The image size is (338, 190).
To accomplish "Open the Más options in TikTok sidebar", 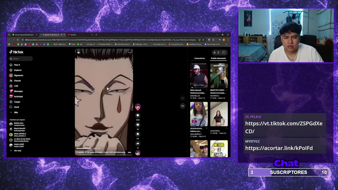I will click(x=14, y=112).
